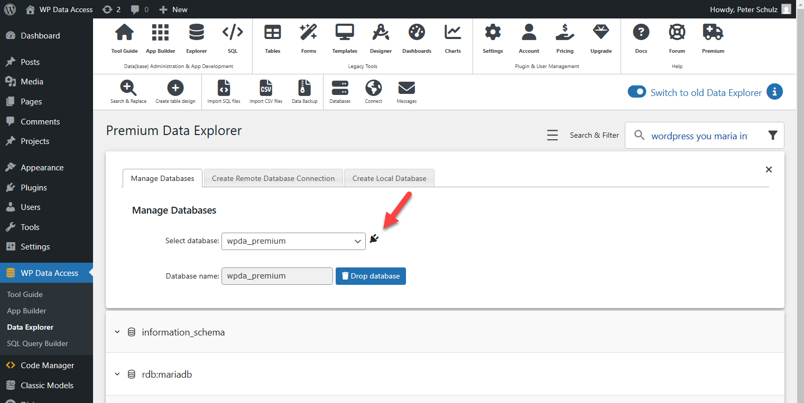
Task: Switch to Create Local Database tab
Action: point(389,178)
